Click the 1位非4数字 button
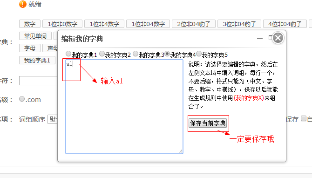 (104, 24)
